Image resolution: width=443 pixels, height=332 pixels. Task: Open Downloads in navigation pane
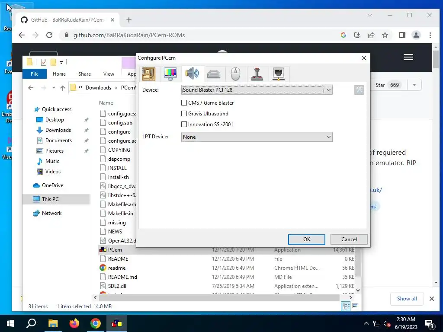(x=58, y=130)
